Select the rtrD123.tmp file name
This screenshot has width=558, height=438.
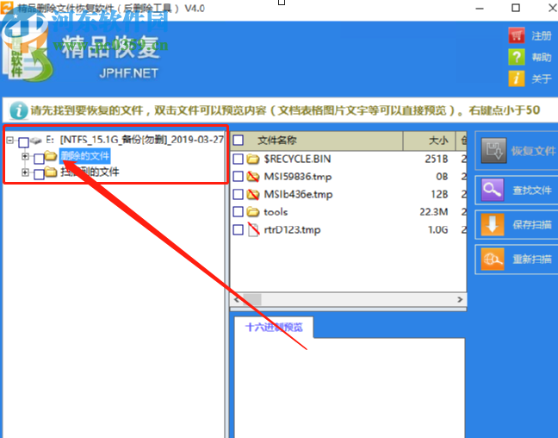(292, 230)
